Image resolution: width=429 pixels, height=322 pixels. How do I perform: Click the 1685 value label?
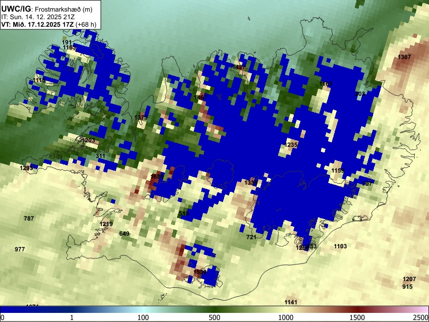157,177
